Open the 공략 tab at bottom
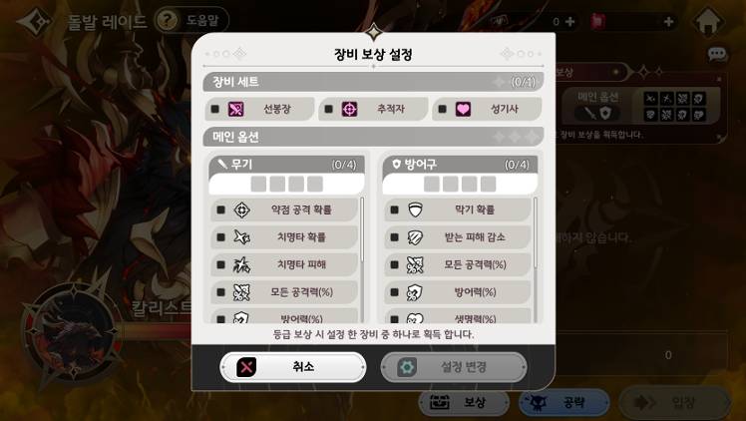Image resolution: width=746 pixels, height=421 pixels. pos(564,402)
